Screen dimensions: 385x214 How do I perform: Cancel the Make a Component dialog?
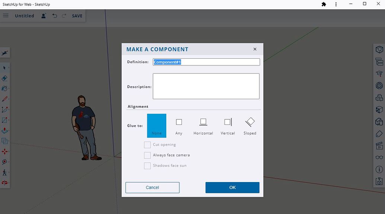[152, 187]
